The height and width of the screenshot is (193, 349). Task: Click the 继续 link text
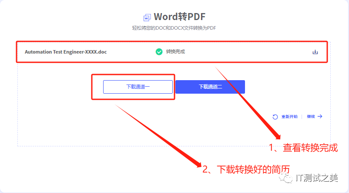pyautogui.click(x=311, y=117)
